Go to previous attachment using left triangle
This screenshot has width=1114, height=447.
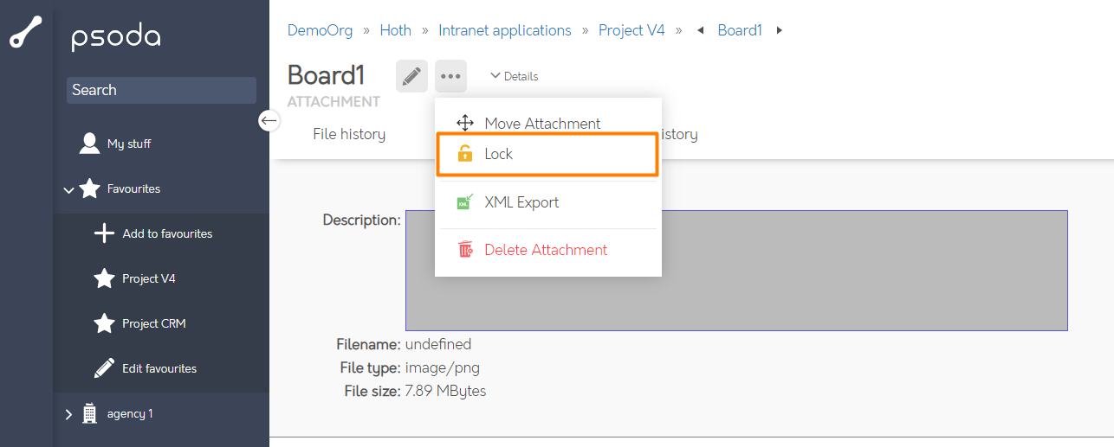pyautogui.click(x=702, y=31)
